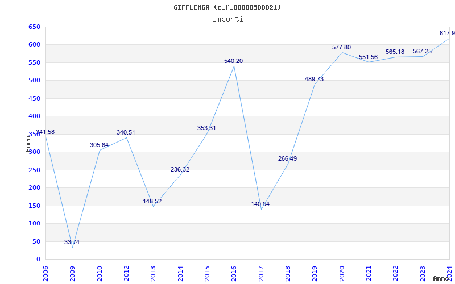Click the 400 y-axis tick label
This screenshot has height=284, width=455.
pyautogui.click(x=34, y=116)
